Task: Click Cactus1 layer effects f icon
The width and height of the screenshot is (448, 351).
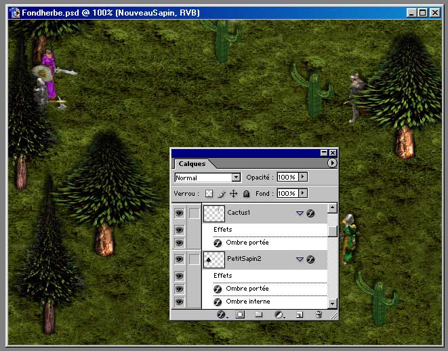Action: click(x=310, y=213)
